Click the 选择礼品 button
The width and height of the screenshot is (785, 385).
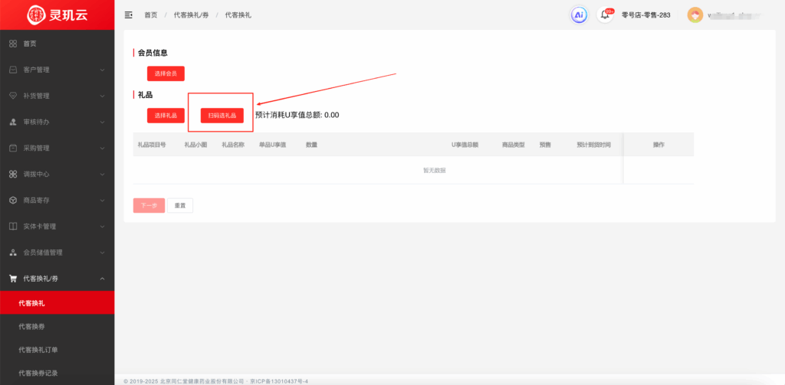click(x=166, y=115)
